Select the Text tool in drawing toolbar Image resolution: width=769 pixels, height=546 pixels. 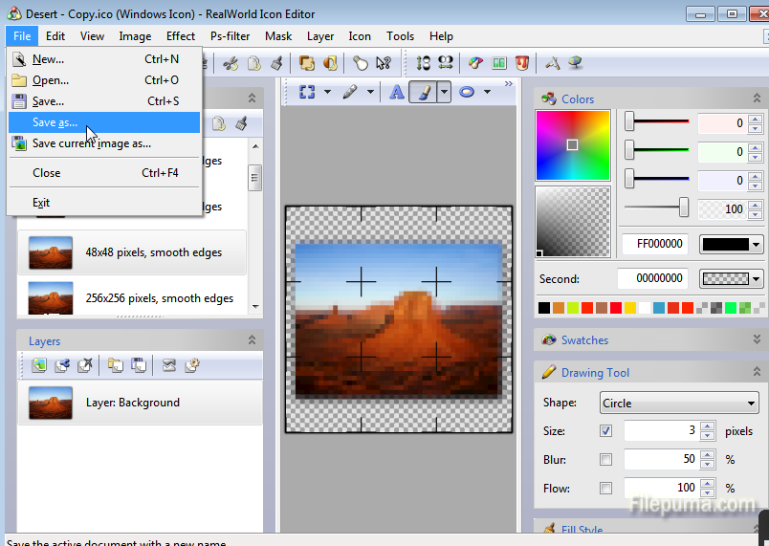pos(396,92)
